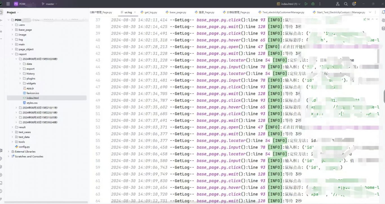Click the POM project icon badge
385x204 pixels.
16,4
